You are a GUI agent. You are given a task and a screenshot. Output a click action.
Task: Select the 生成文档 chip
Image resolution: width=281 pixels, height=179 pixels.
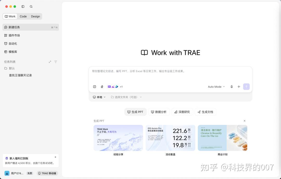click(x=205, y=112)
